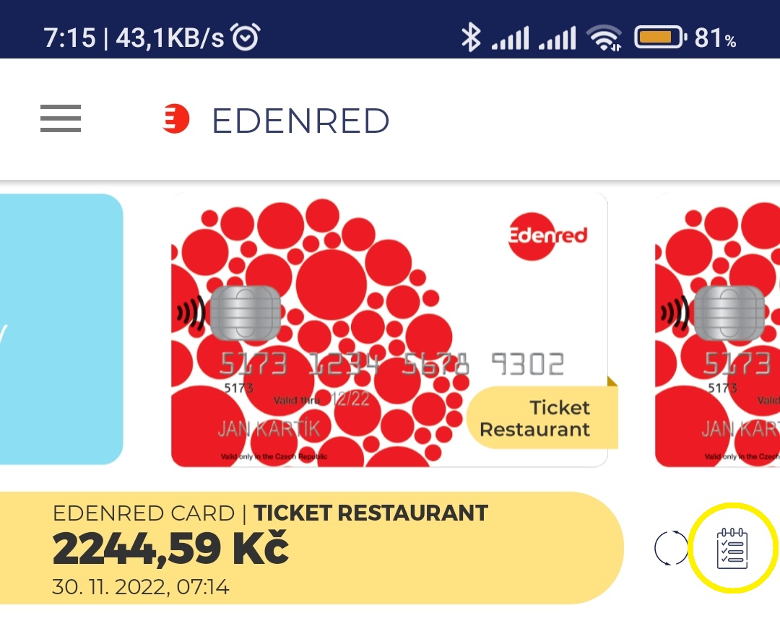Select the center Ticket Restaurant card

(x=389, y=330)
